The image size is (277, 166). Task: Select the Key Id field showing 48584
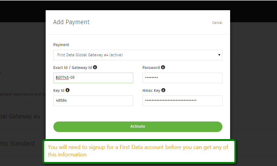(93, 101)
